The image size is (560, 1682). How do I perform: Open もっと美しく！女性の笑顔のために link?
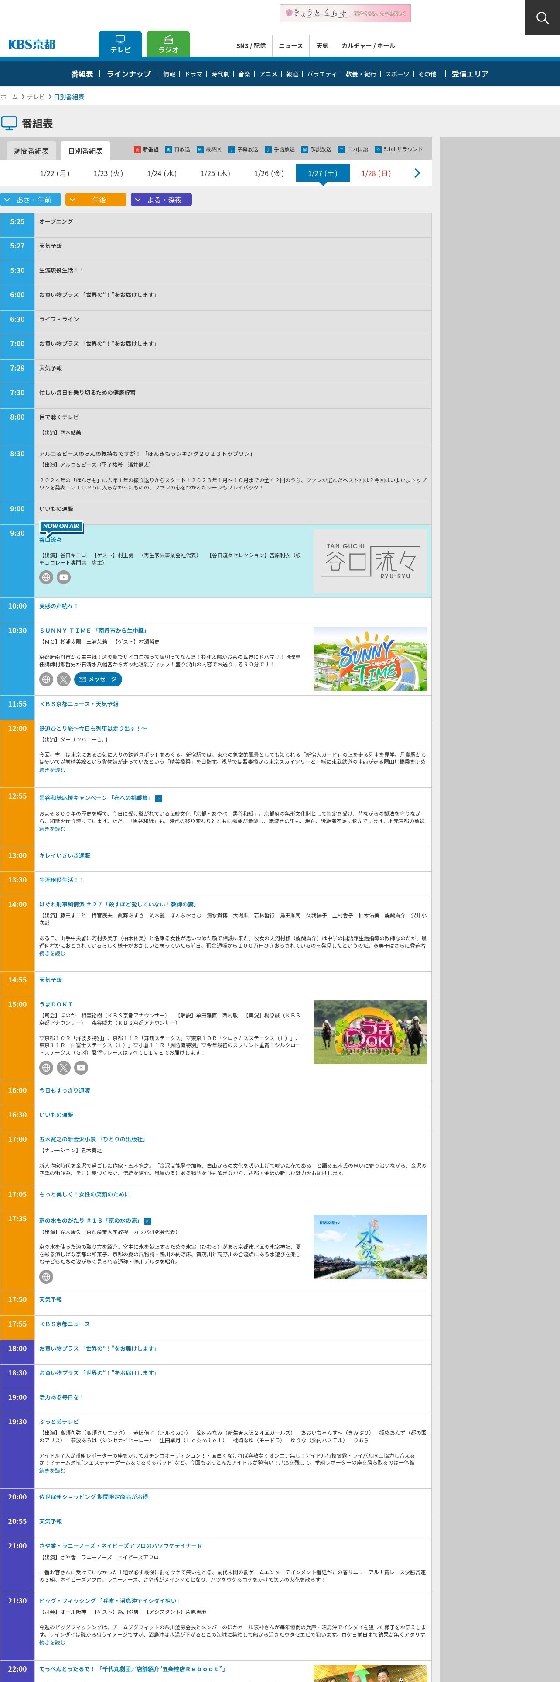point(84,1194)
